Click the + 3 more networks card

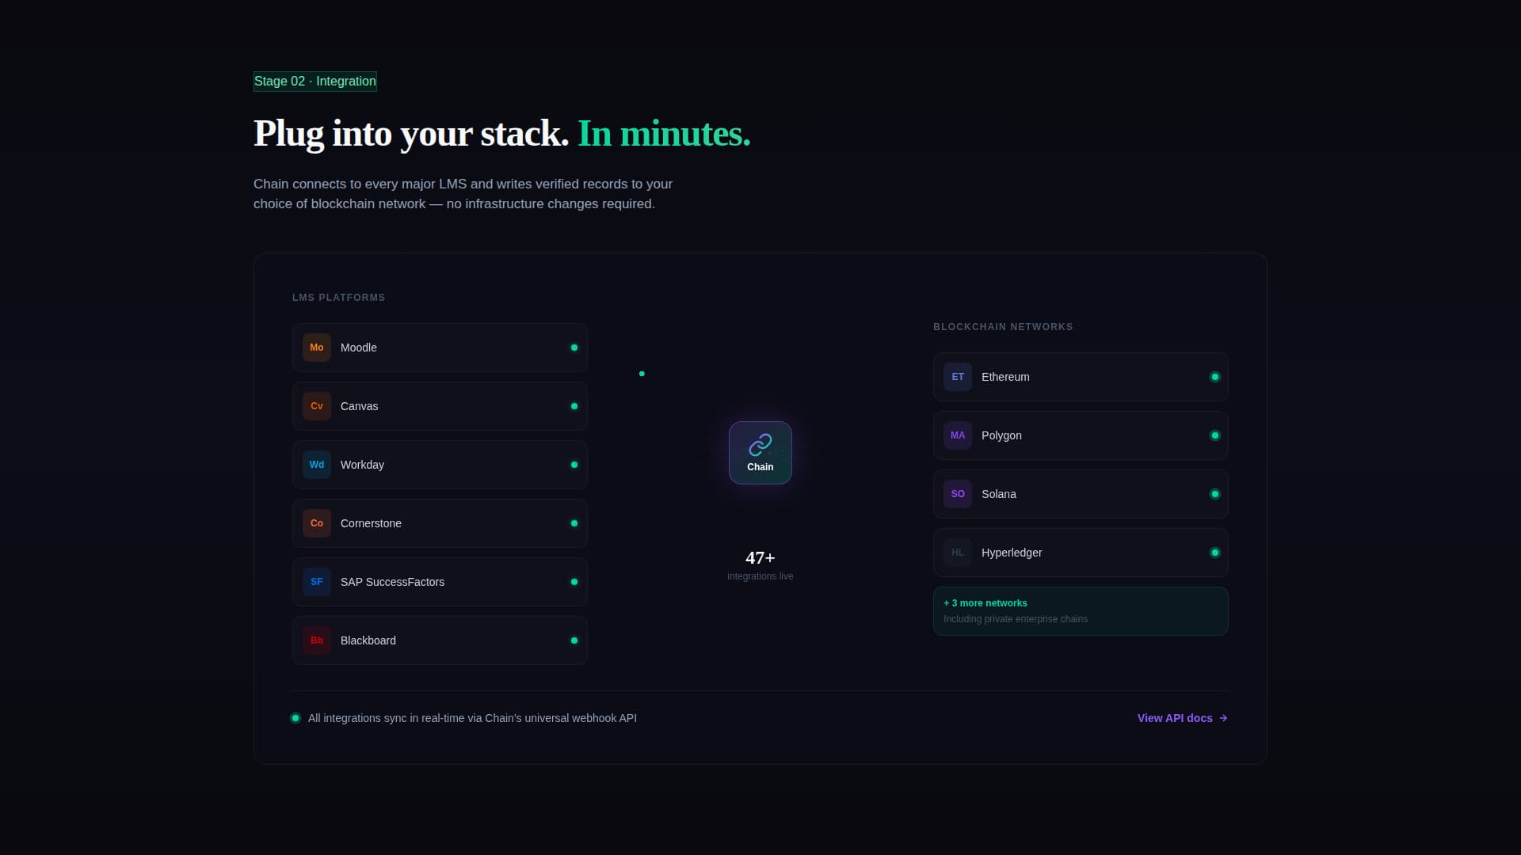[x=1081, y=611]
